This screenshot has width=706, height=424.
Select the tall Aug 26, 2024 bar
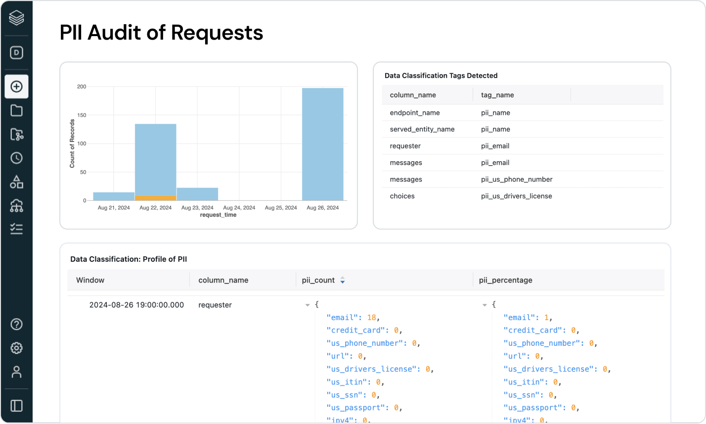[322, 144]
